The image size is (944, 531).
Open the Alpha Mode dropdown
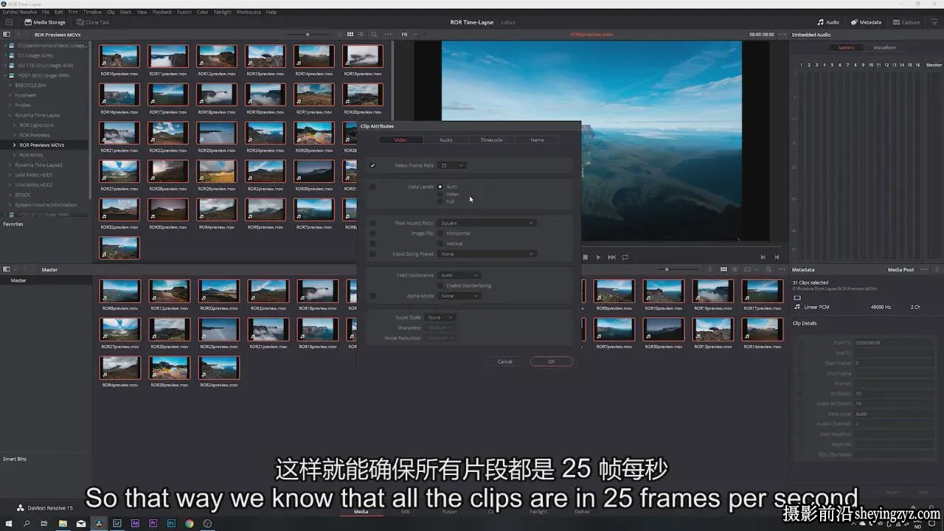(x=459, y=296)
